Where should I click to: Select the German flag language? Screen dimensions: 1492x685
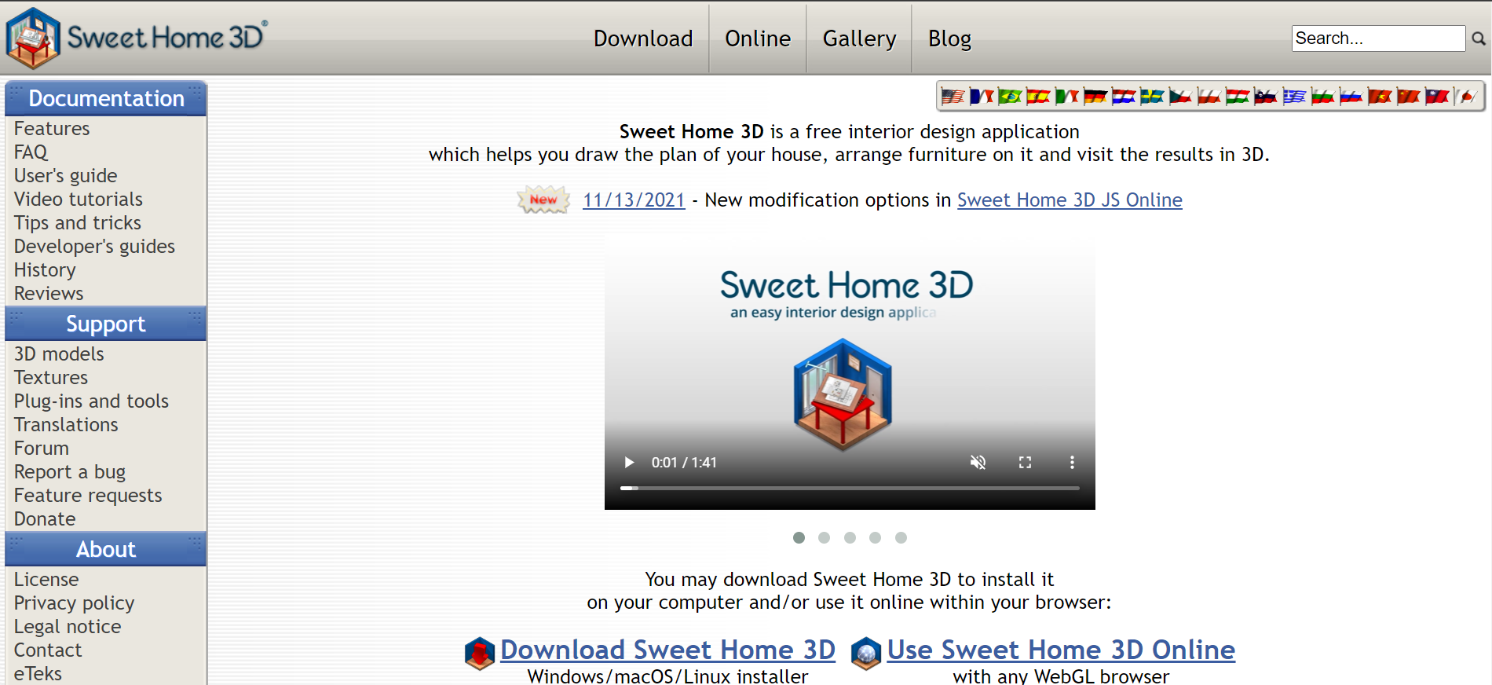coord(1095,97)
